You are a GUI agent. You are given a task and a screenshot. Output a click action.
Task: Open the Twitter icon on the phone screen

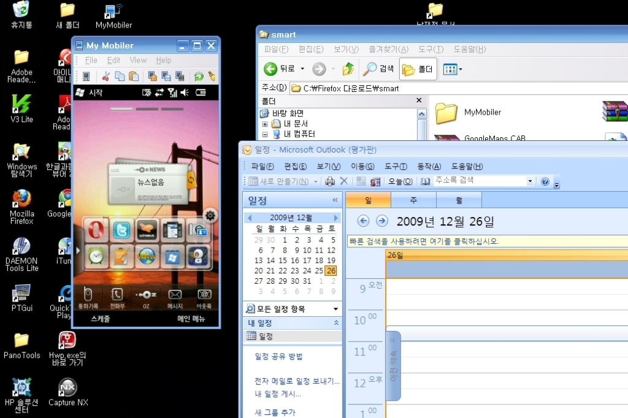121,230
